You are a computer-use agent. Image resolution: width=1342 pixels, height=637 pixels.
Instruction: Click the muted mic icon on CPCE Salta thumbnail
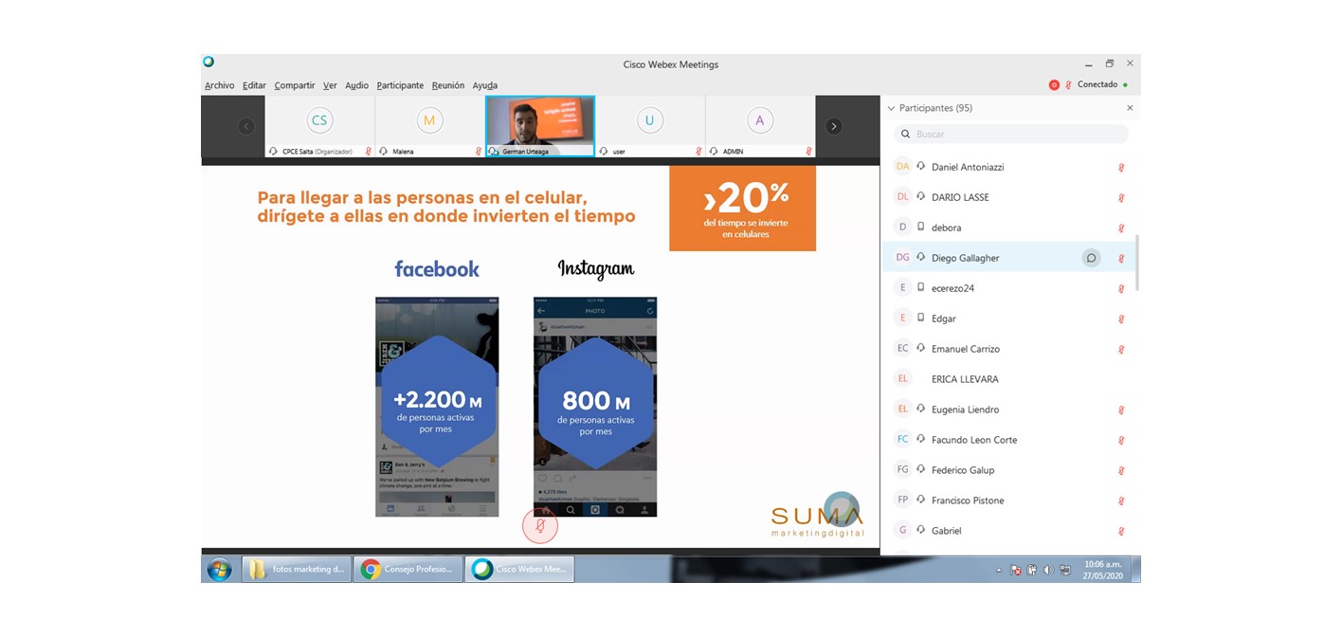click(369, 152)
